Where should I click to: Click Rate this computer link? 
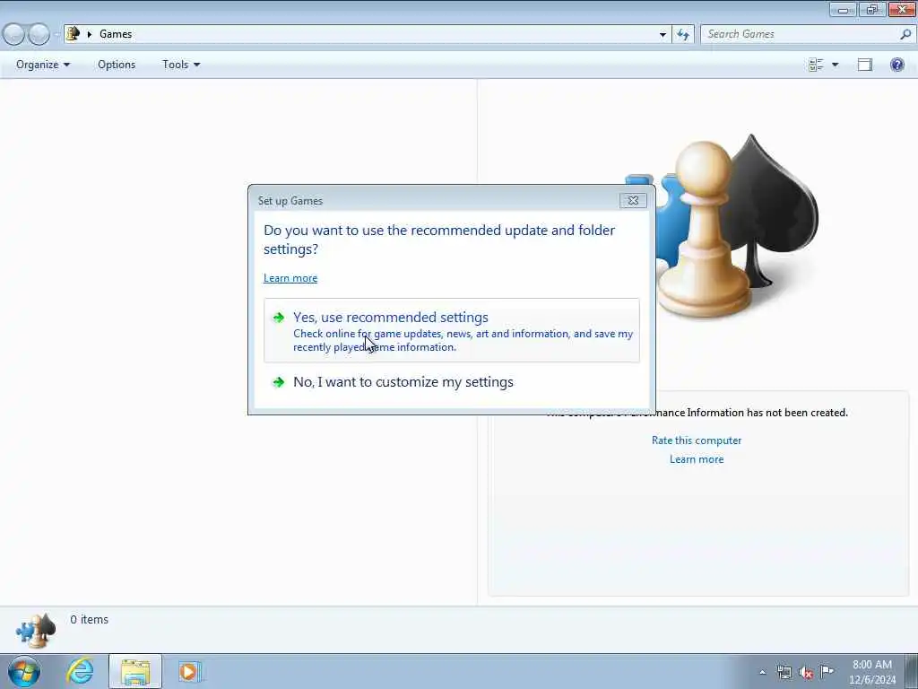(x=696, y=440)
